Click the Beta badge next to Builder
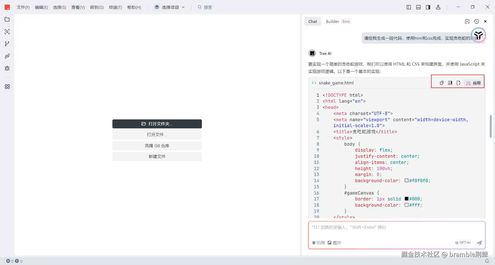Viewport: 495px width, 265px height. 346,21
